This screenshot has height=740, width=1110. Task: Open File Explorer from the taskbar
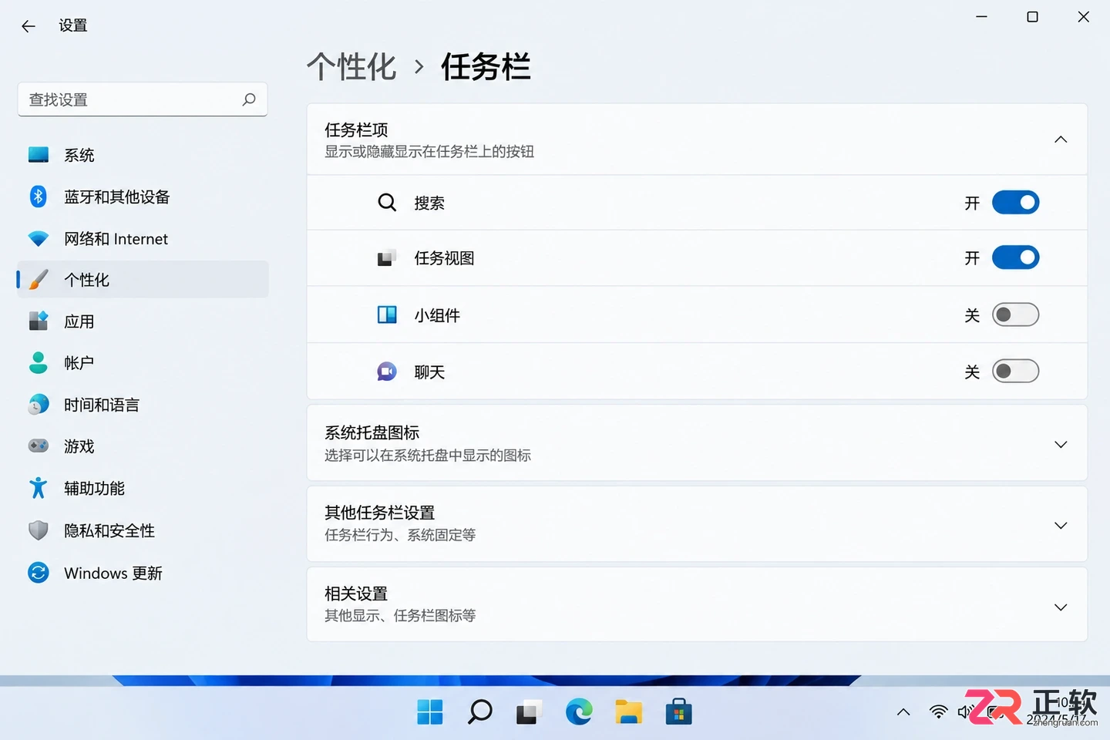click(x=628, y=712)
